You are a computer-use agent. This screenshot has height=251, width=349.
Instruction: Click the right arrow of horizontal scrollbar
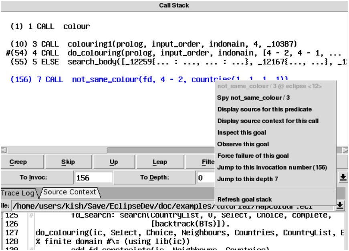coord(345,150)
